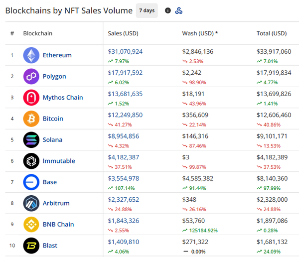Click the Blast logo icon

[x=31, y=246]
